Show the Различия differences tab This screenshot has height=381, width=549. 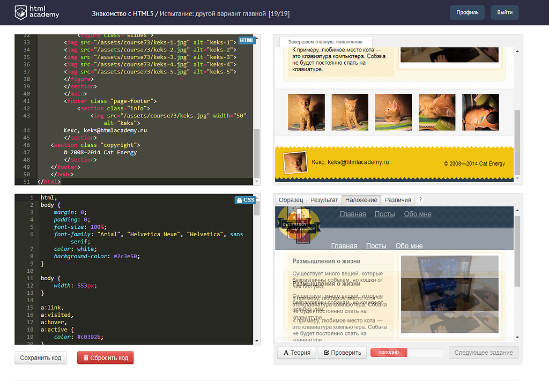(398, 200)
